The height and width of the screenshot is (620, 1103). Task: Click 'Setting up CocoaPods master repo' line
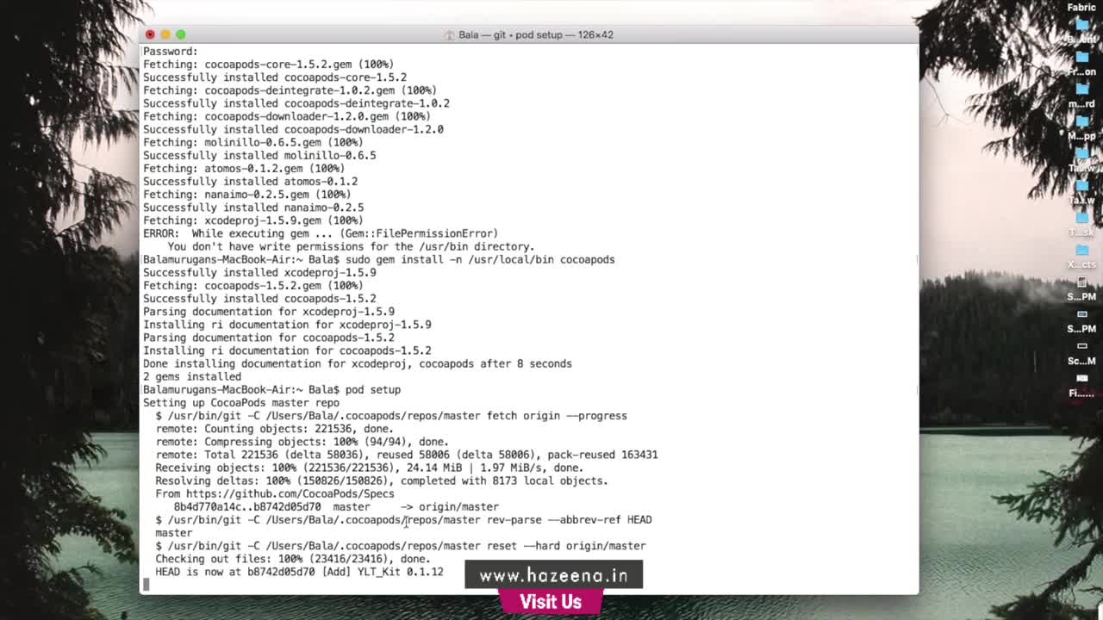[x=241, y=402]
